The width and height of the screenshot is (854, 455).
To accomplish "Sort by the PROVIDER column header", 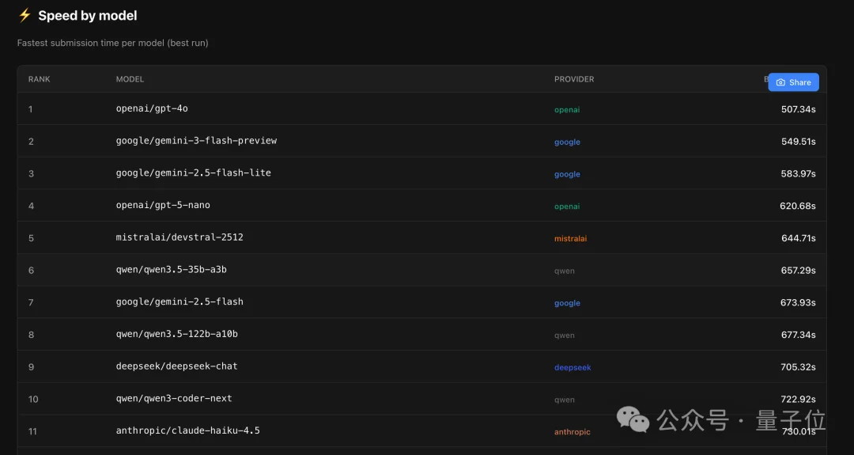I will (573, 79).
